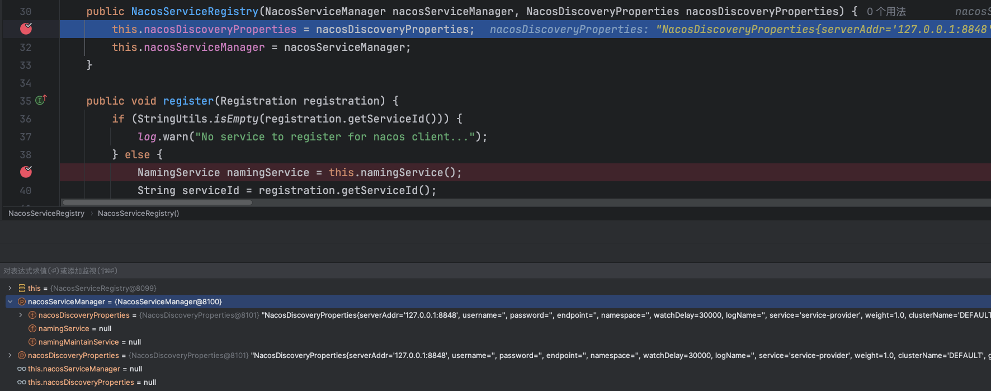991x391 pixels.
Task: Click '{NacosServiceRegistry@8099}' value in variables
Action: coord(103,288)
